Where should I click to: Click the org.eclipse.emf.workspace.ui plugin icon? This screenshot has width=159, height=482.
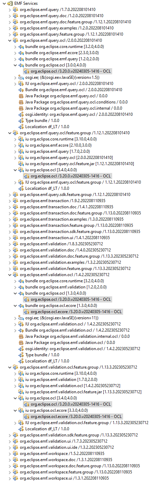15,478
